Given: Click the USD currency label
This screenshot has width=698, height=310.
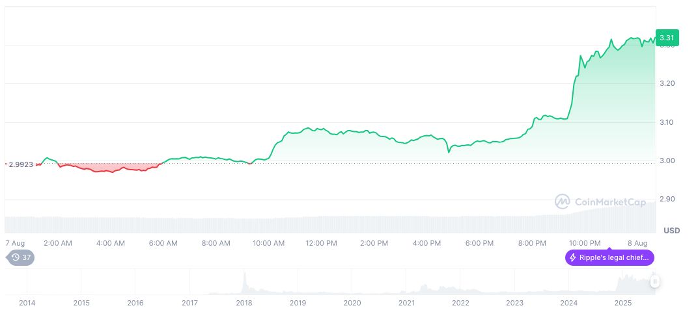Looking at the screenshot, I should (x=671, y=231).
